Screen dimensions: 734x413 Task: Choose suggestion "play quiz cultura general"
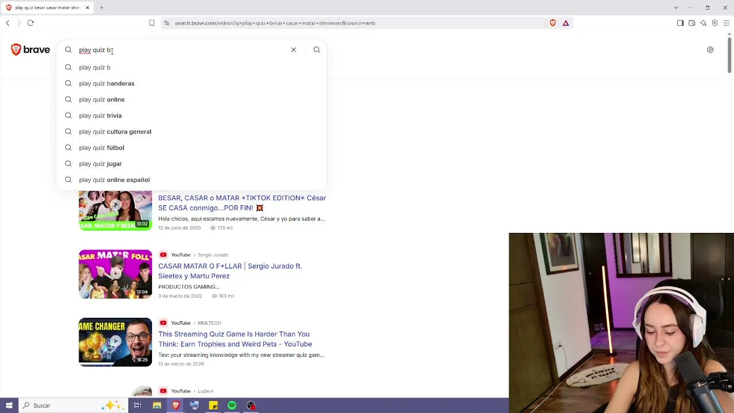coord(192,131)
